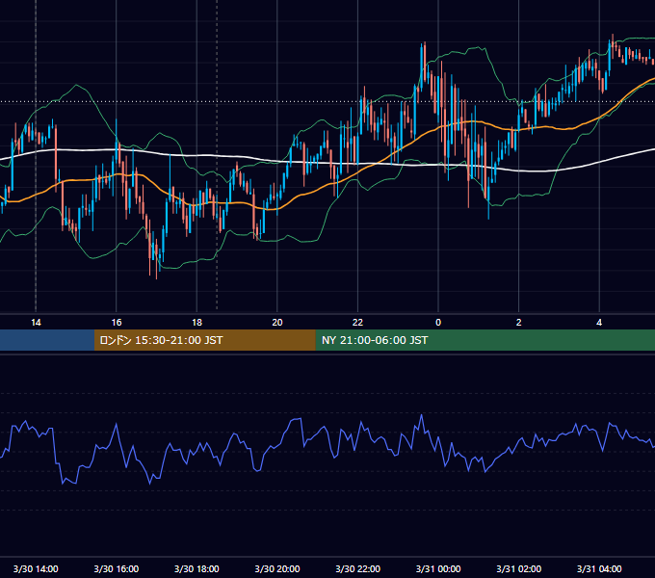Viewport: 655px width, 578px height.
Task: Click the 2 hour label on chart axis
Action: (519, 323)
